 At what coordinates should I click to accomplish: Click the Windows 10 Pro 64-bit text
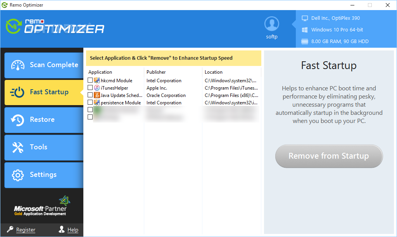[337, 30]
